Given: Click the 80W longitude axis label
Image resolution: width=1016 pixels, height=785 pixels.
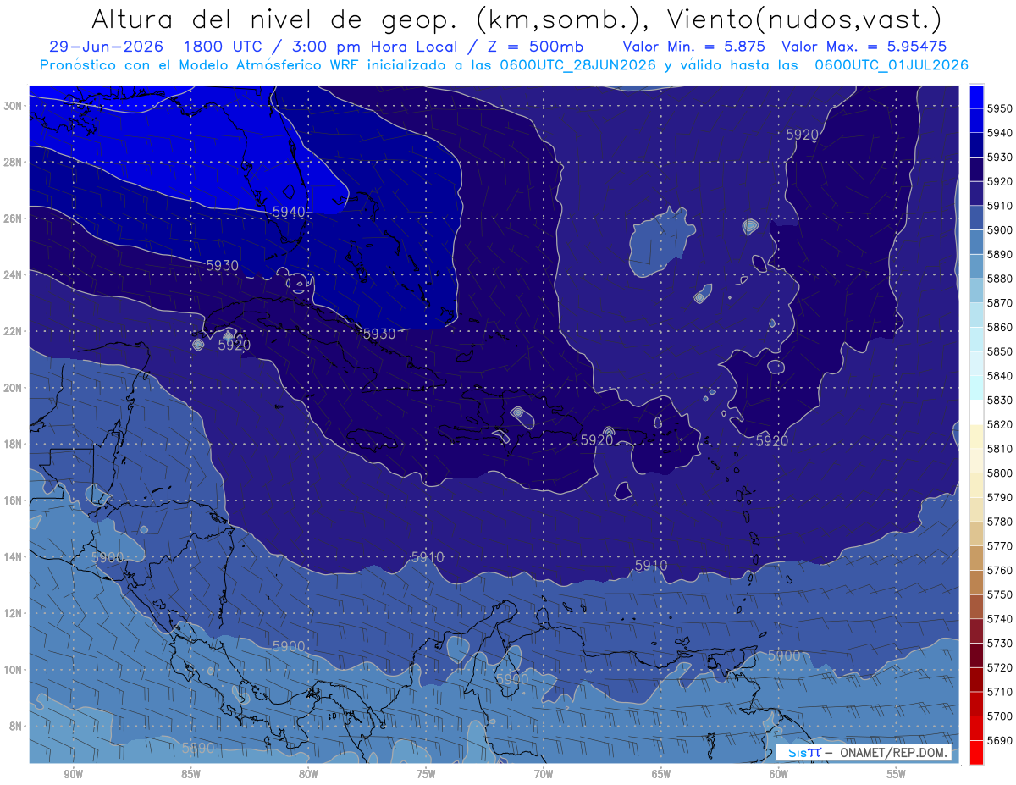Looking at the screenshot, I should point(308,774).
